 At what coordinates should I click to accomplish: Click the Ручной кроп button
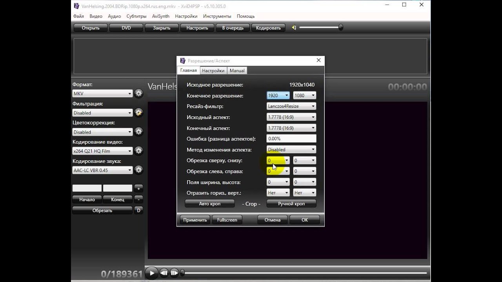tap(291, 204)
